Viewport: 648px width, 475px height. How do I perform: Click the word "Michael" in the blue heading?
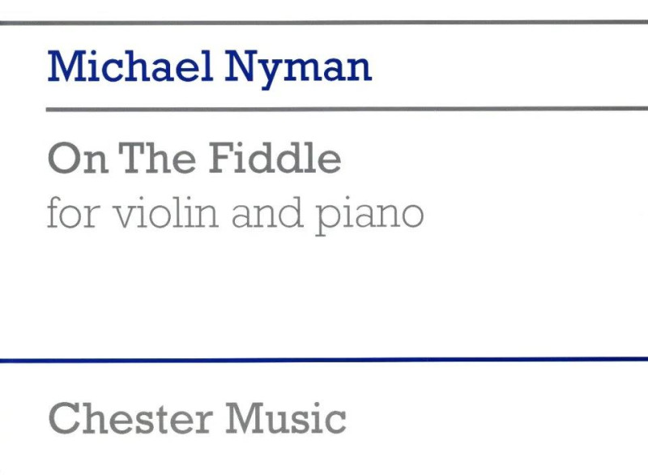pyautogui.click(x=130, y=66)
